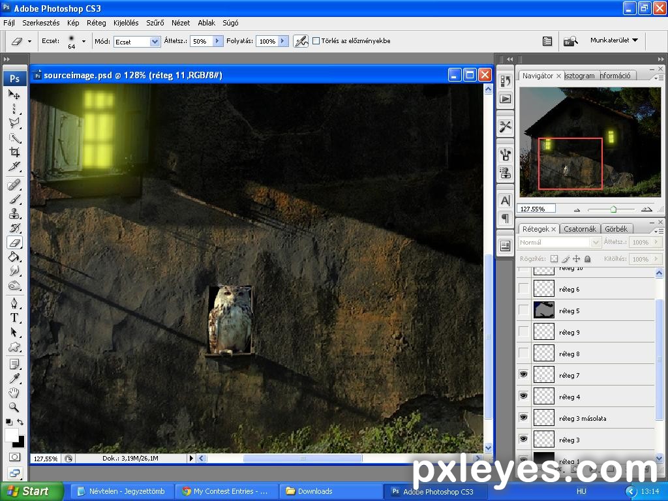This screenshot has height=501, width=668.
Task: Select the Notes tool
Action: click(x=14, y=364)
